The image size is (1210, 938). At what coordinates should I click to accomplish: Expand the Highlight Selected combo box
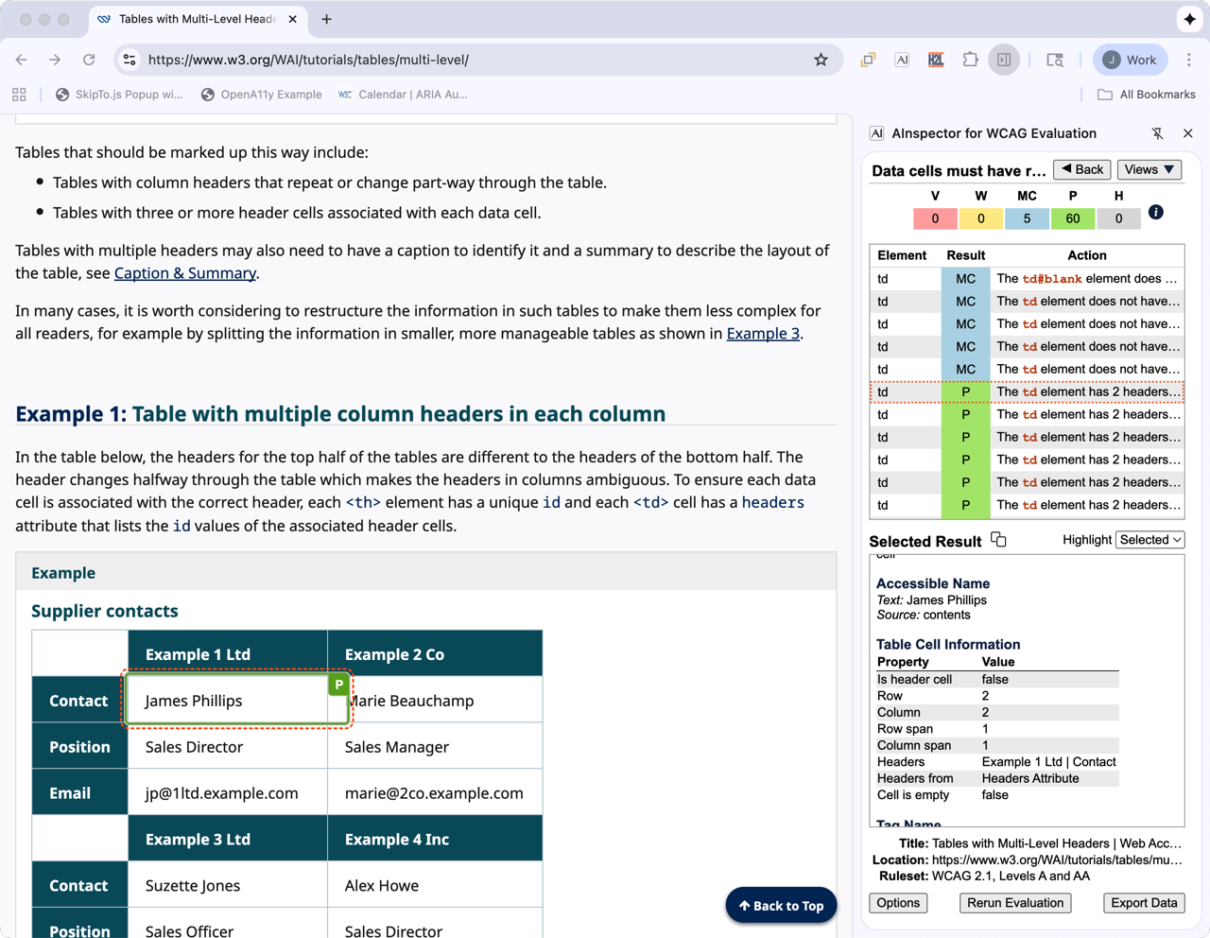pos(1149,540)
